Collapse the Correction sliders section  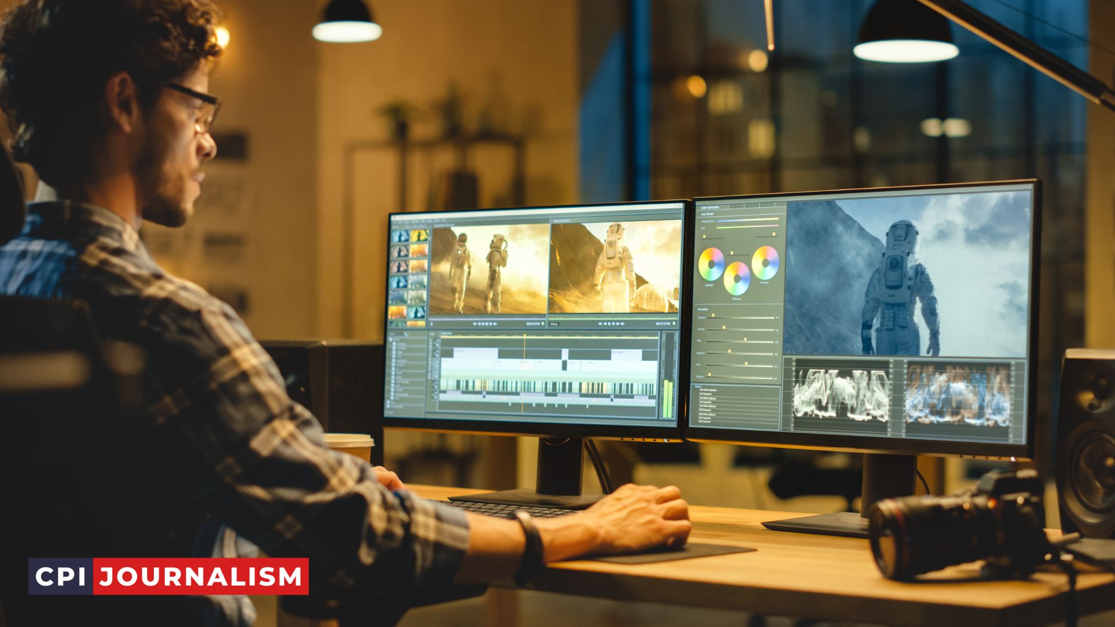pos(703,309)
